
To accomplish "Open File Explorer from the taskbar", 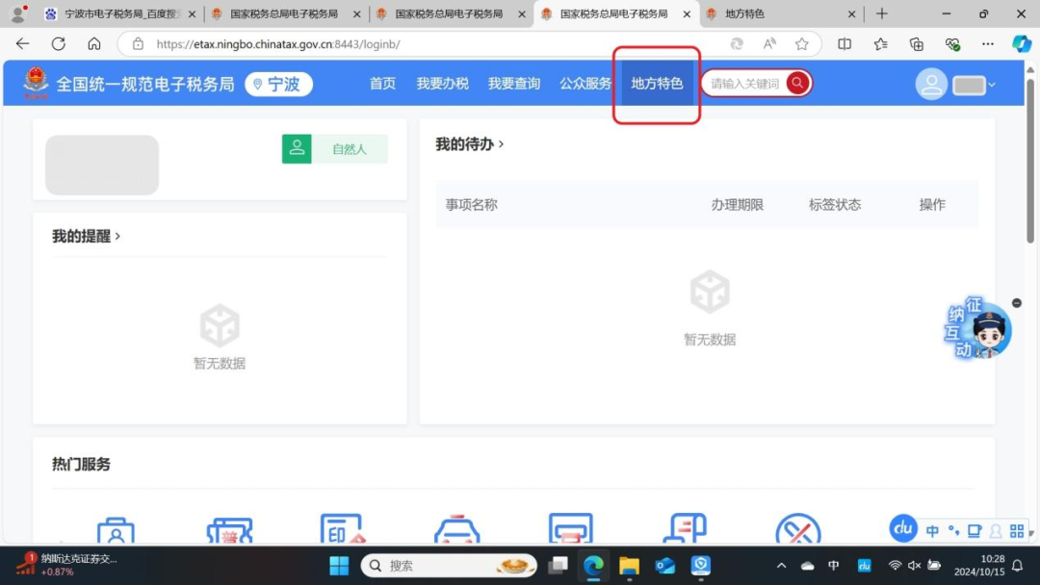I will (x=629, y=566).
